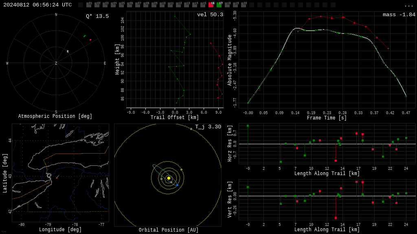Image resolution: width=417 pixels, height=234 pixels.
Task: Click the Vert Res [km] axis label
Action: pos(230,199)
